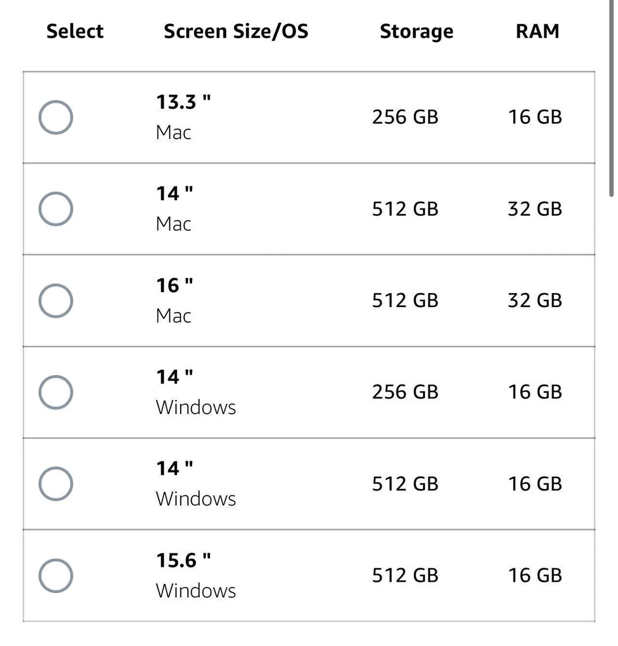The image size is (618, 646).
Task: Click the 13.3" screen size label
Action: (183, 102)
